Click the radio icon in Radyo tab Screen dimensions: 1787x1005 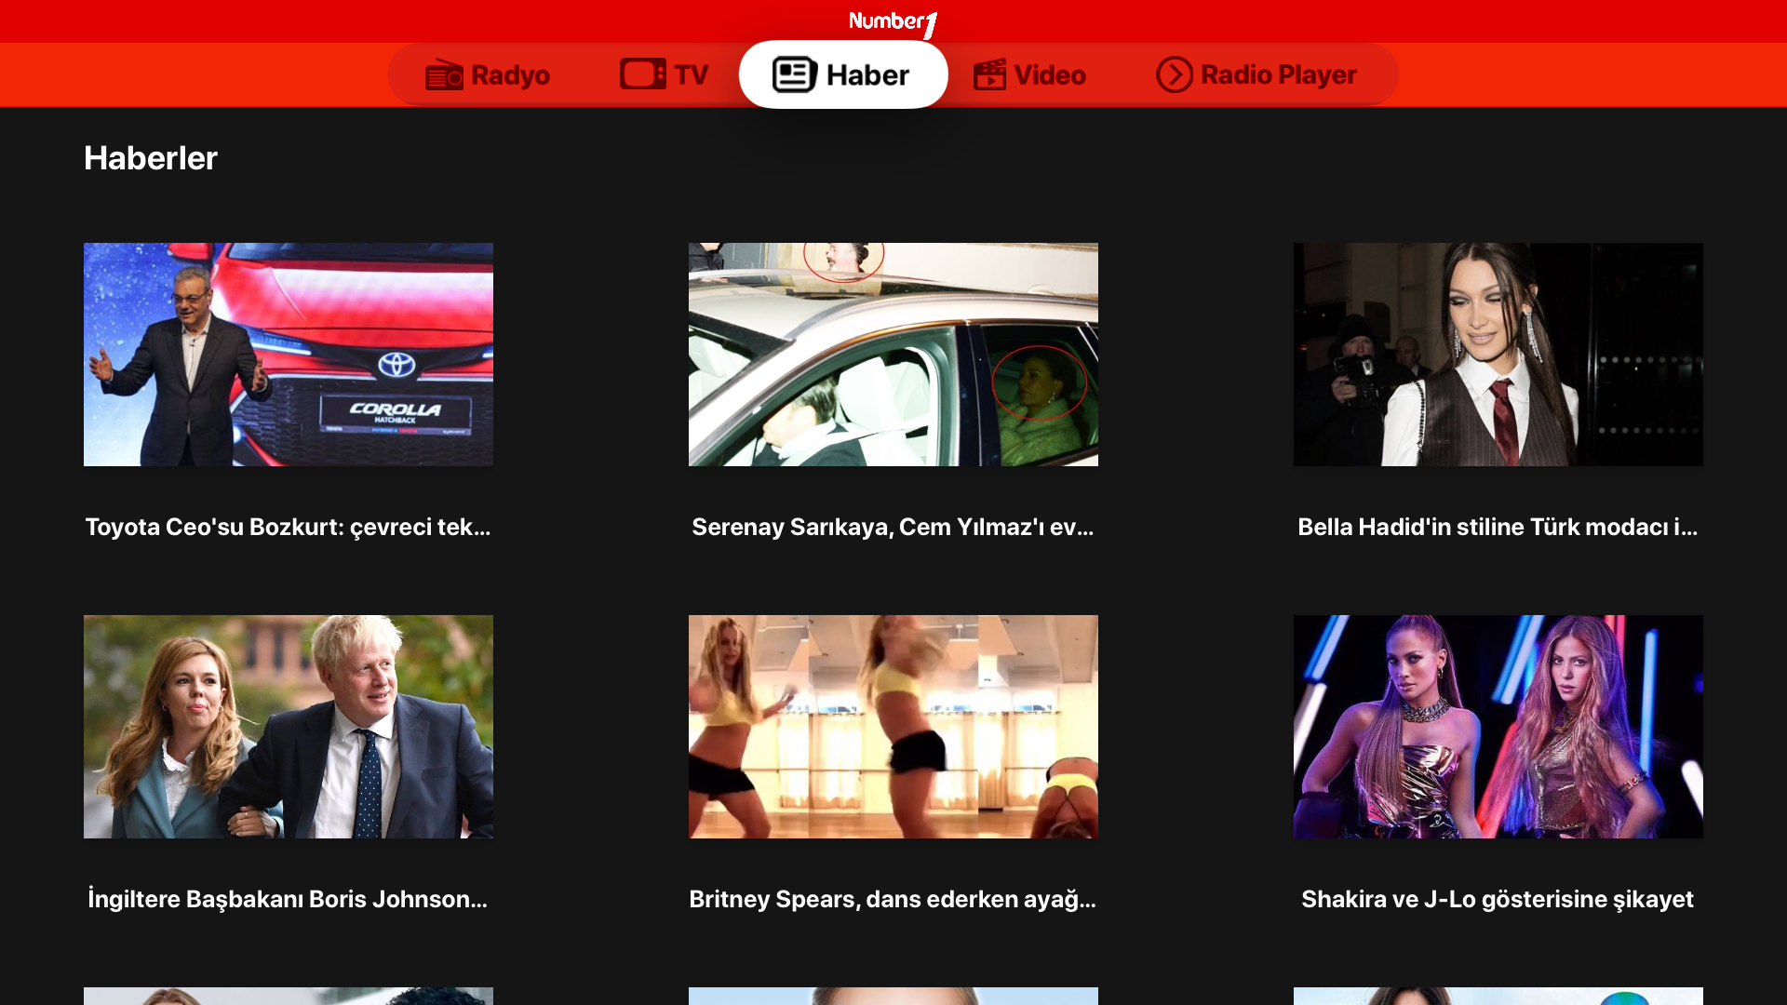click(444, 74)
